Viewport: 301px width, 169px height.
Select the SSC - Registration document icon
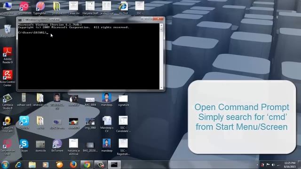123,147
